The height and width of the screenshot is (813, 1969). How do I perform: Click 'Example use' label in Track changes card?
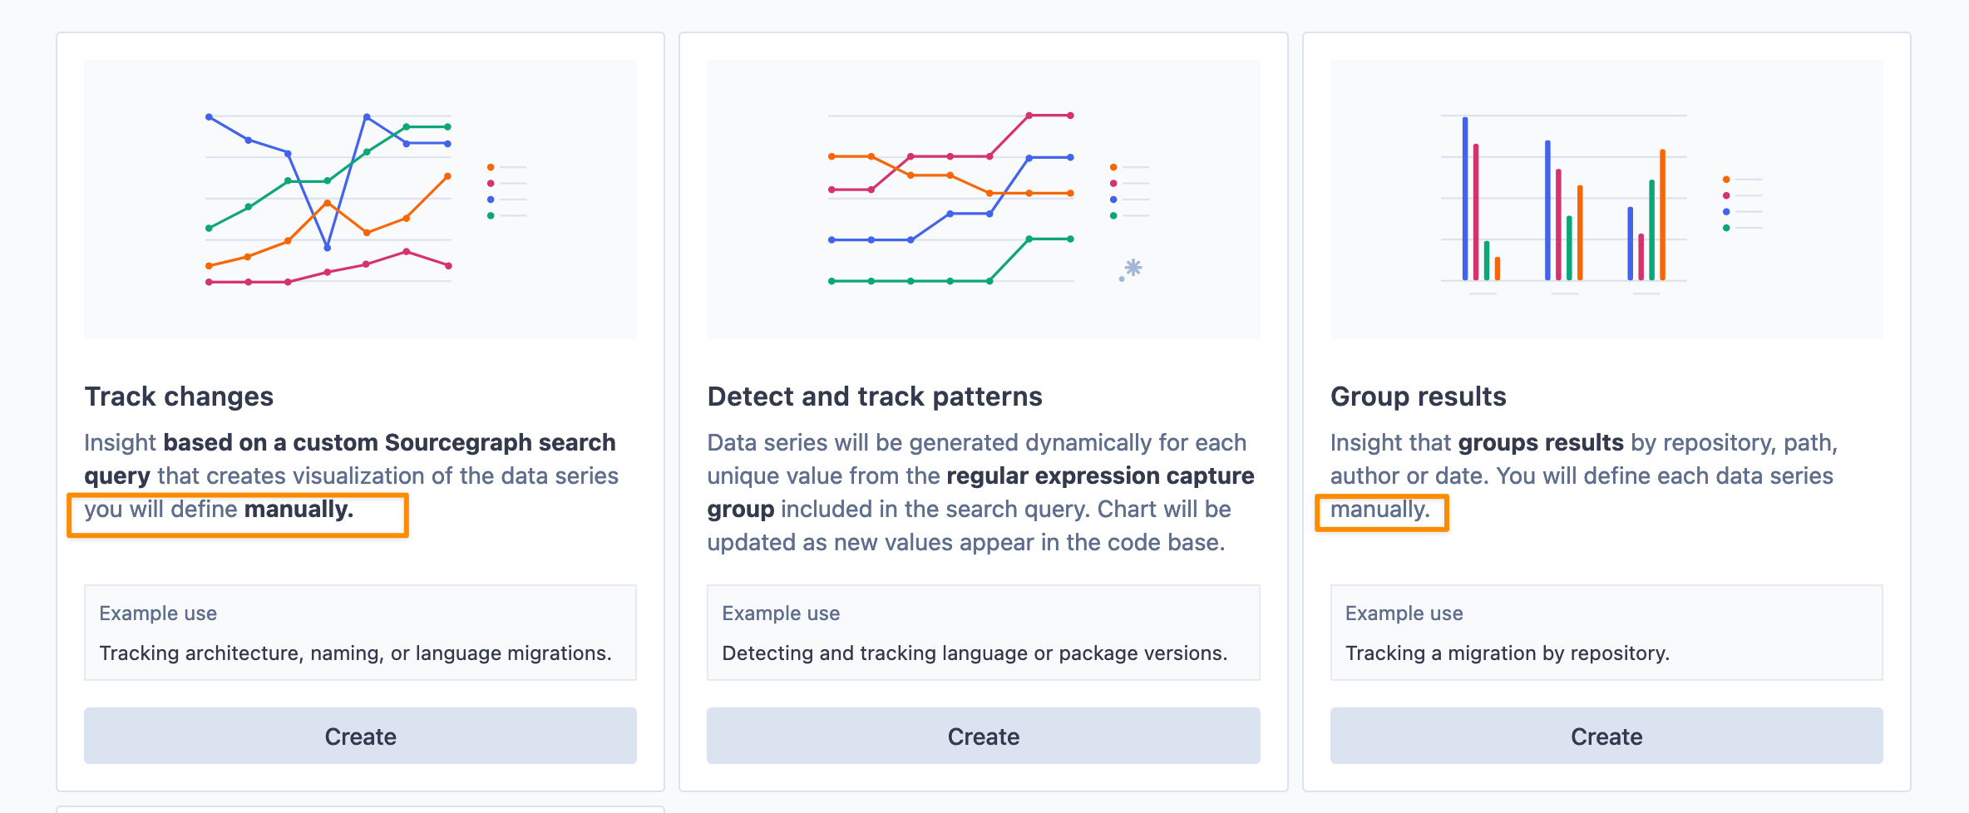point(158,613)
